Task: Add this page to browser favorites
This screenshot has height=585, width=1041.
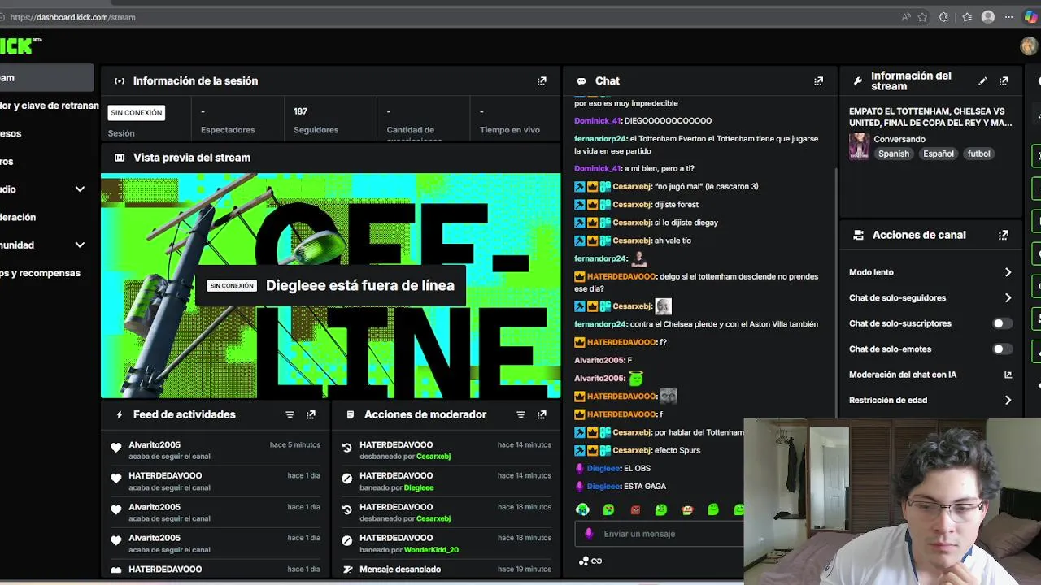Action: click(922, 17)
